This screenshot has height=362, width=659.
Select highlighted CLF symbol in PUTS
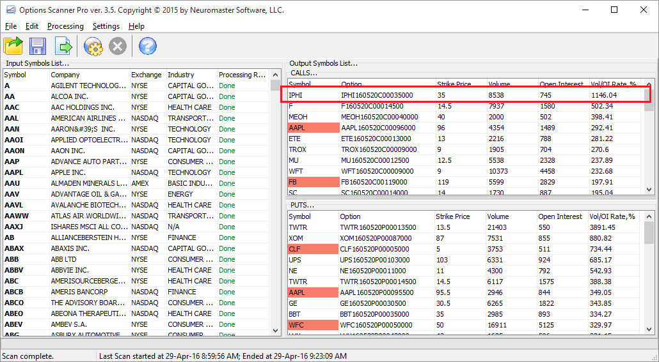coord(313,249)
